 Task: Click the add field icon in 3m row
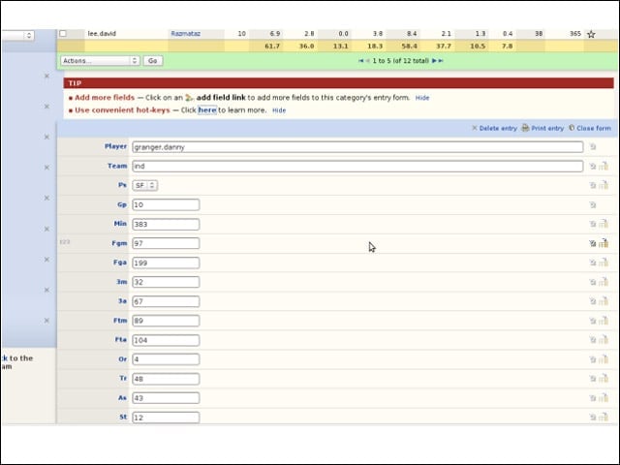(604, 282)
